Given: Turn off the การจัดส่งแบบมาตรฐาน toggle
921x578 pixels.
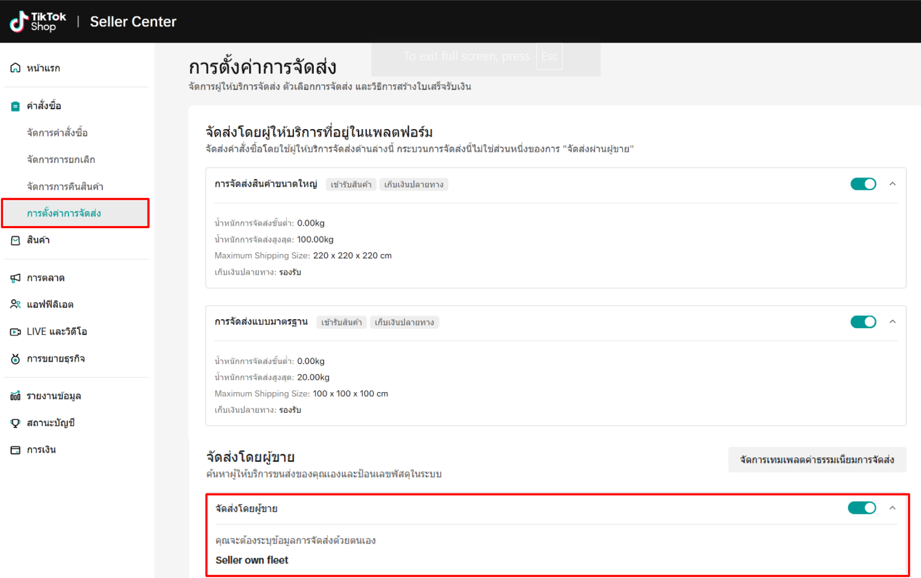Looking at the screenshot, I should 863,322.
